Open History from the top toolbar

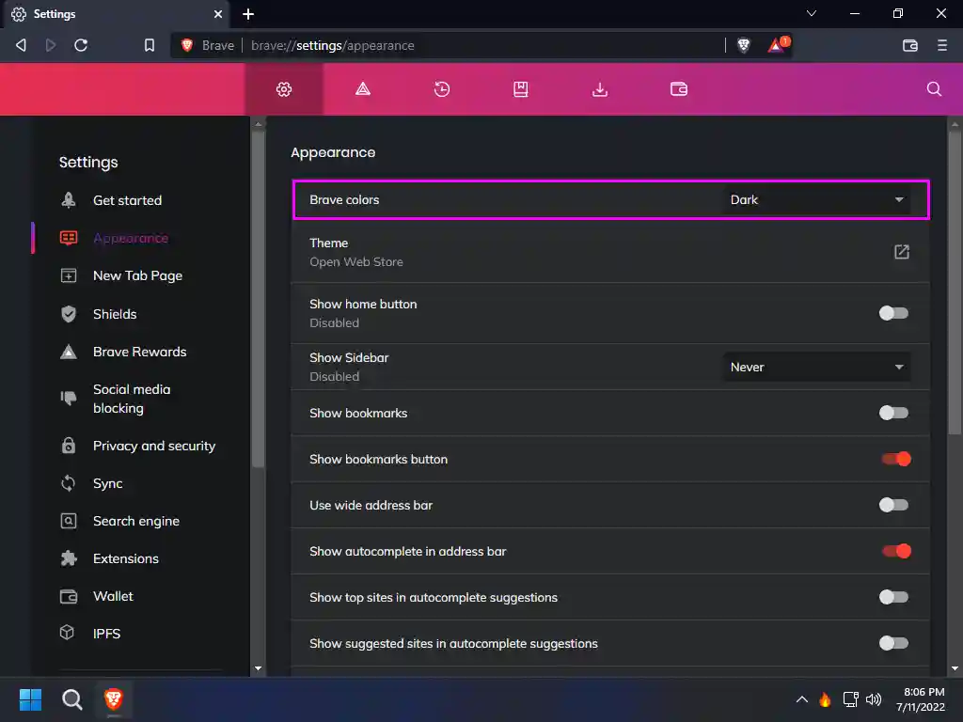[441, 89]
